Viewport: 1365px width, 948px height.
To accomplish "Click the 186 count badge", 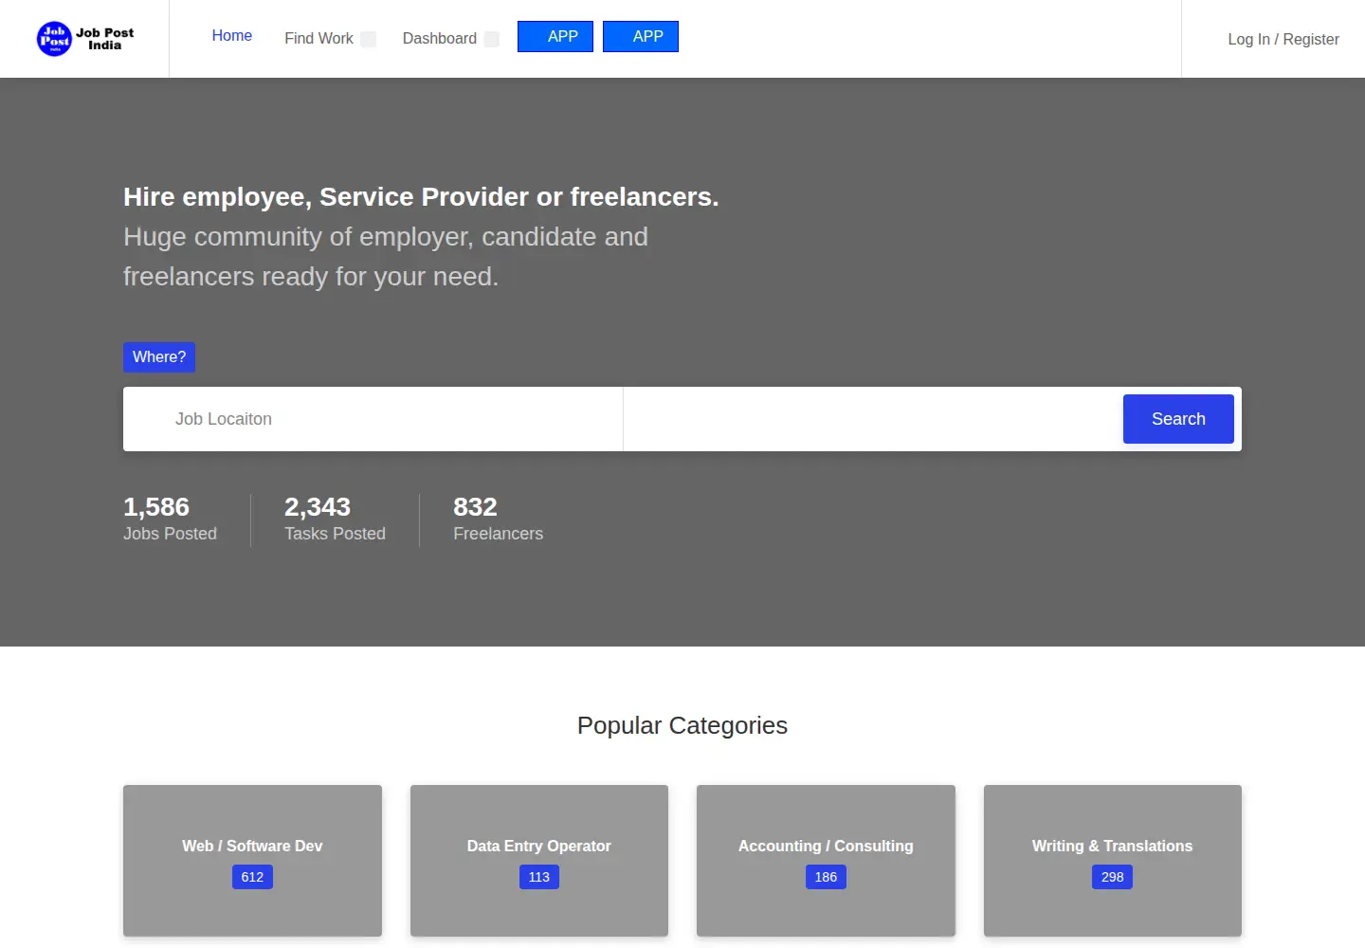I will pos(826,877).
